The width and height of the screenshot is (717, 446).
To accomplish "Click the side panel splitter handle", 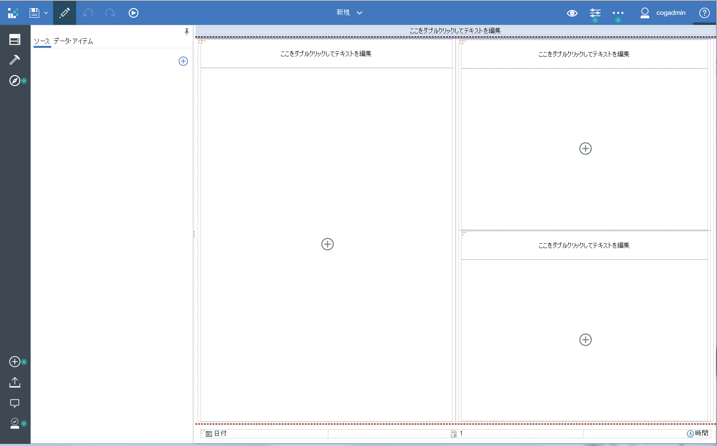I will click(194, 234).
